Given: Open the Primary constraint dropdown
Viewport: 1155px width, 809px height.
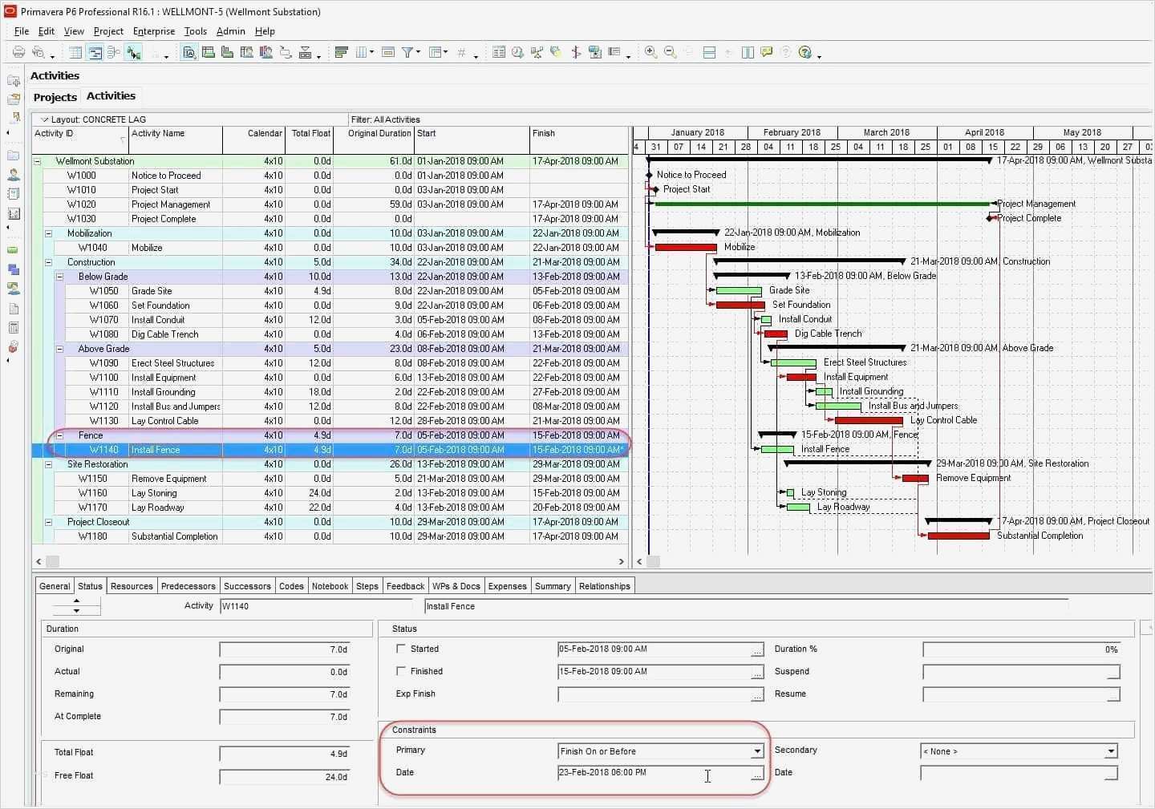Looking at the screenshot, I should pos(756,751).
